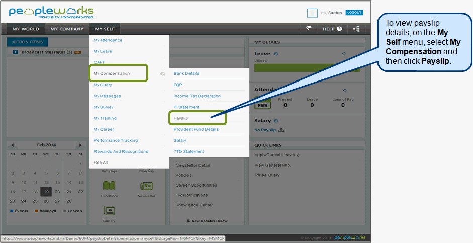Click the peopleworks logo
This screenshot has height=243, width=473.
[51, 12]
